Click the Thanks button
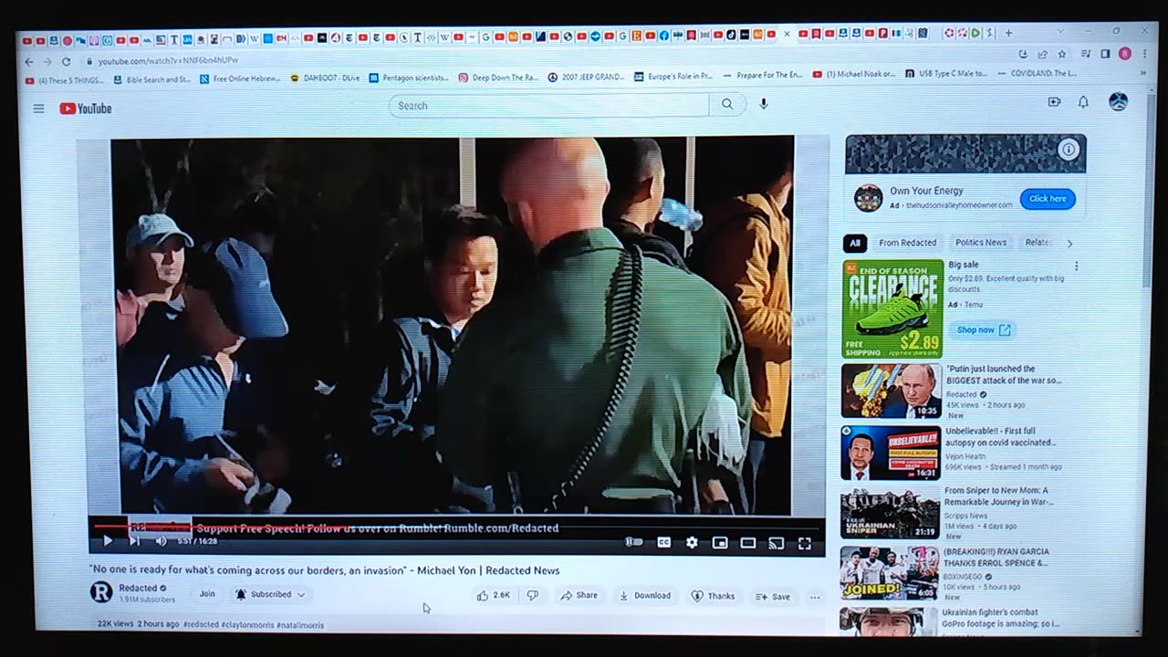Screen dimensions: 1168x657 [713, 596]
